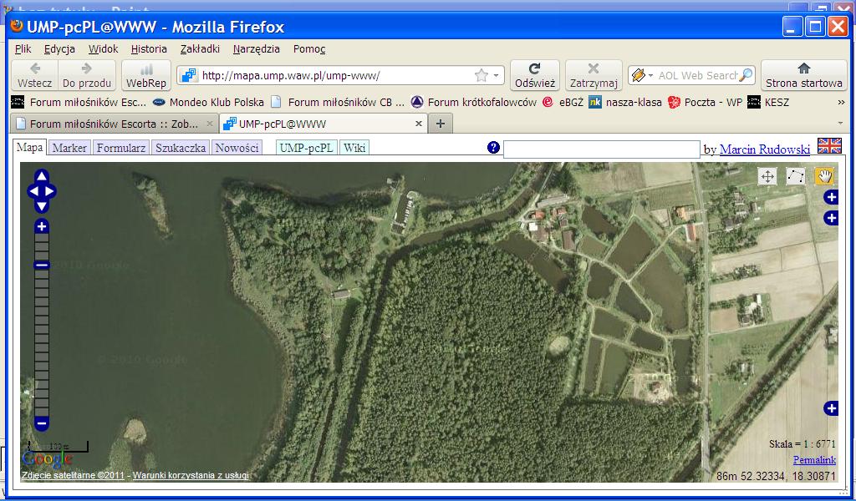Switch to the Szukaczka tab
The image size is (856, 501).
point(180,148)
